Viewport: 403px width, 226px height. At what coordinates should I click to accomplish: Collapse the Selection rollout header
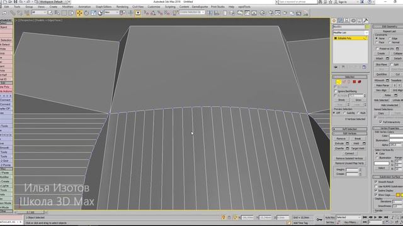pos(350,77)
